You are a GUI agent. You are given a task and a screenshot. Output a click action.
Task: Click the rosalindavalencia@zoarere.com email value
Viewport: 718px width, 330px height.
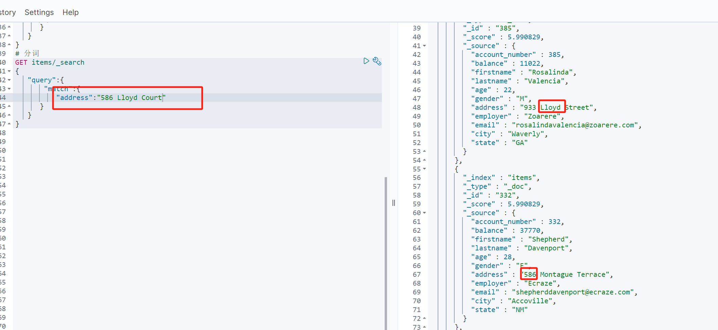tap(575, 125)
